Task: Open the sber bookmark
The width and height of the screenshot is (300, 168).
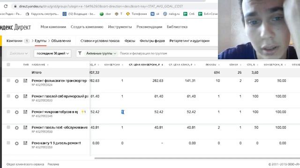Action: click(x=105, y=14)
